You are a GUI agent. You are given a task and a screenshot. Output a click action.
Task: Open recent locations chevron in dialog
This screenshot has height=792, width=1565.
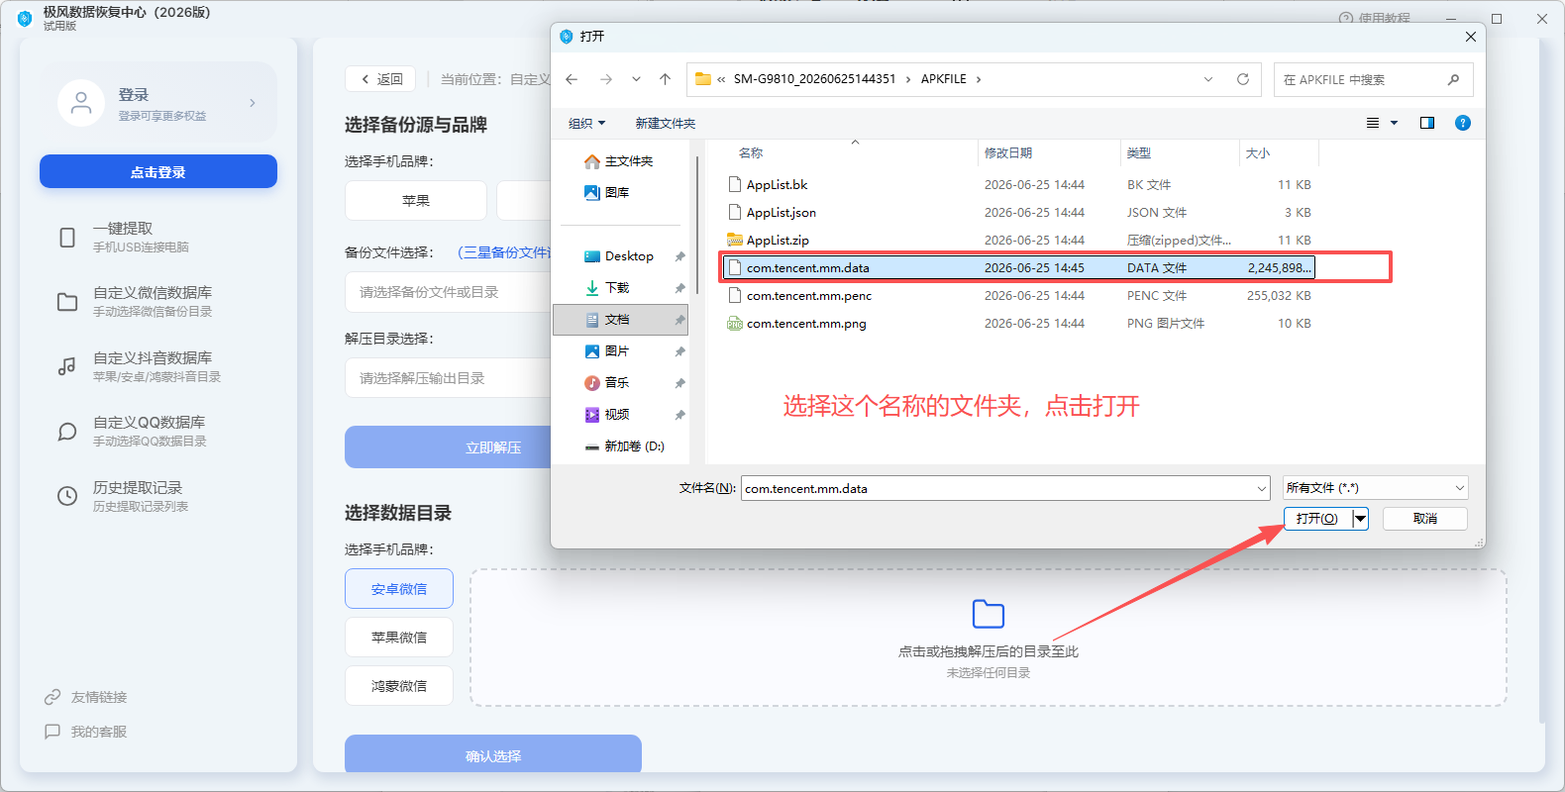click(636, 79)
